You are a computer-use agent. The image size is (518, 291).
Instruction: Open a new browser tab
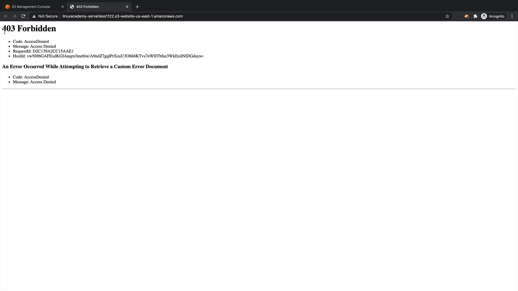pyautogui.click(x=137, y=7)
